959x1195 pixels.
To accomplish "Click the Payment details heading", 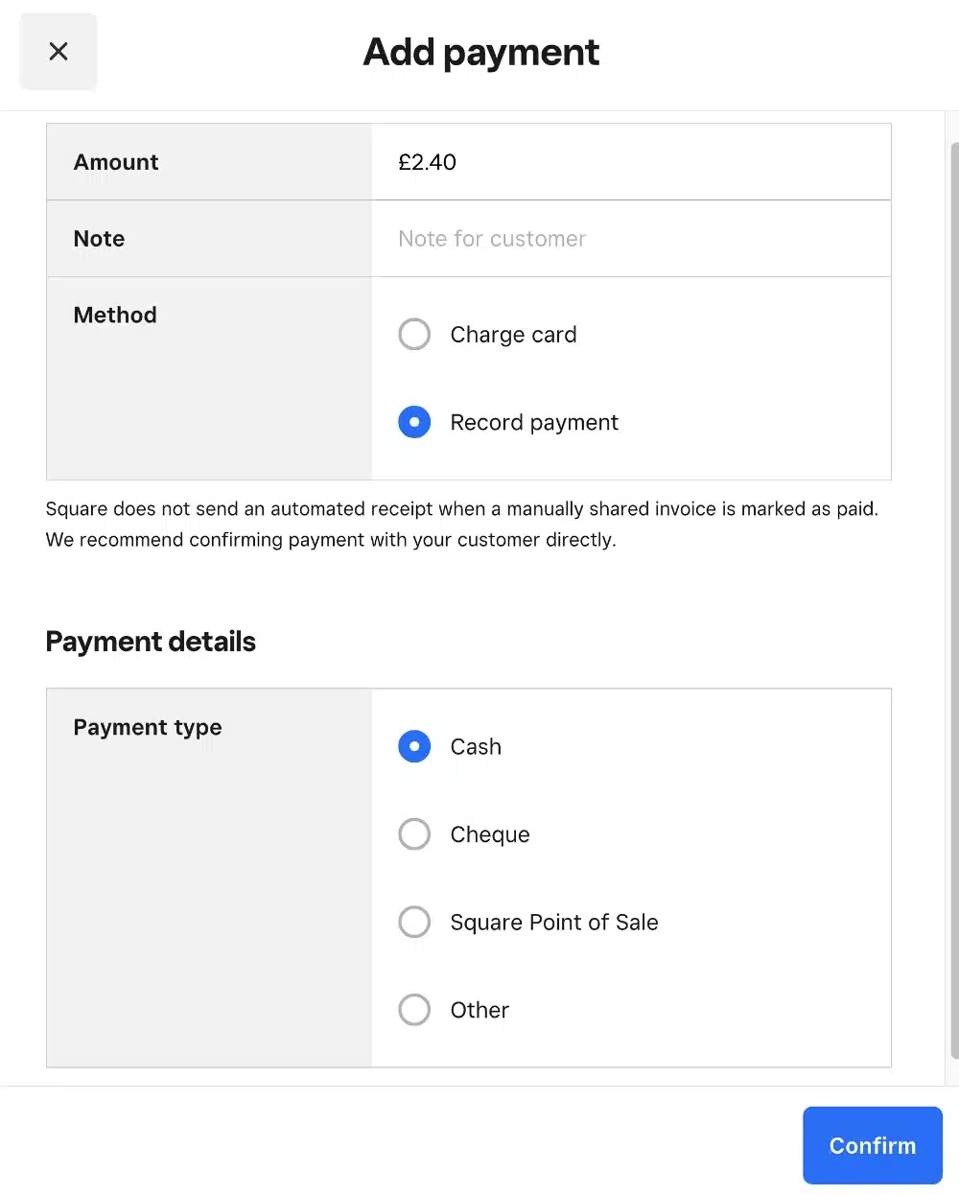I will [151, 641].
